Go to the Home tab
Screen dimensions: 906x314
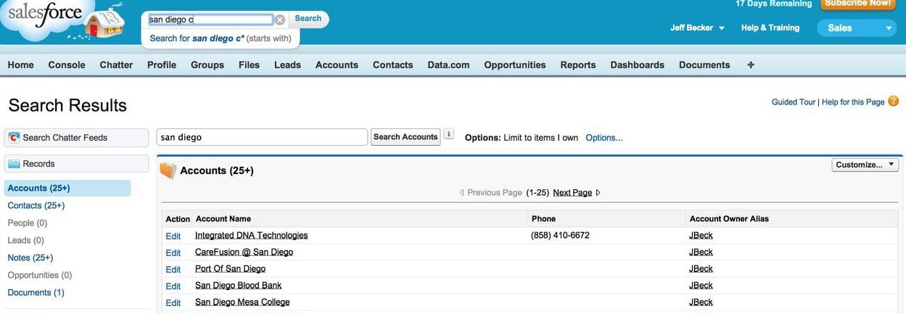coord(21,65)
